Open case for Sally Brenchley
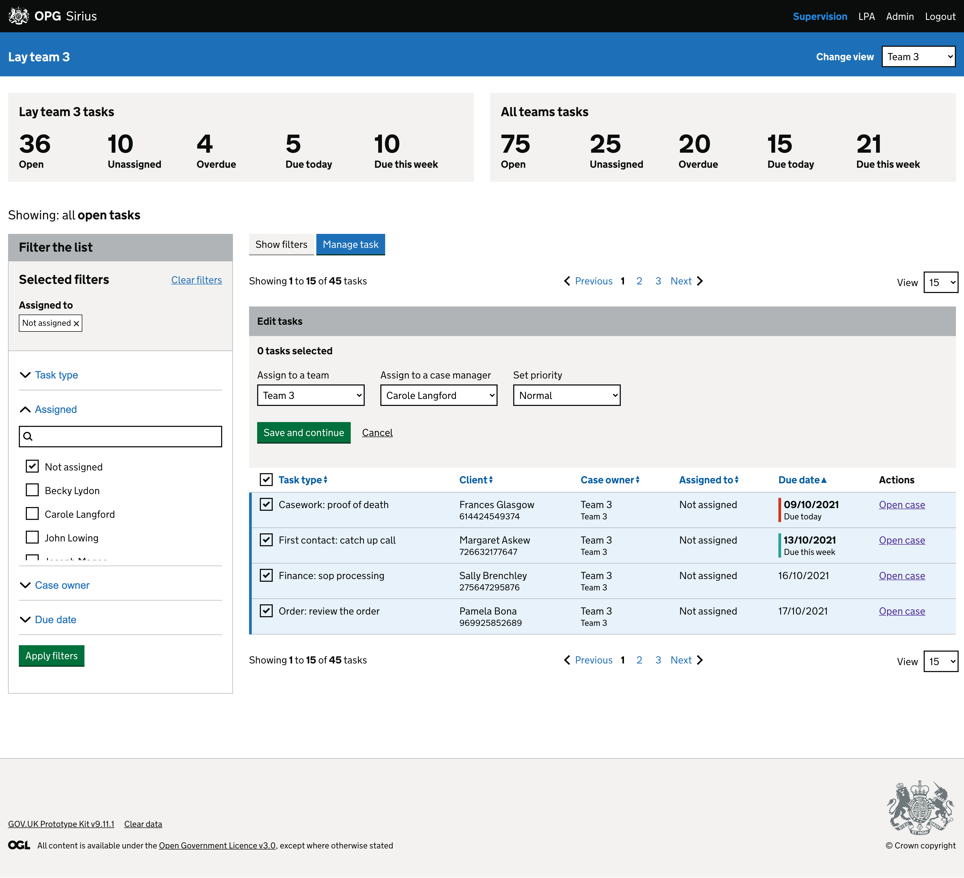Viewport: 964px width, 878px height. (901, 576)
